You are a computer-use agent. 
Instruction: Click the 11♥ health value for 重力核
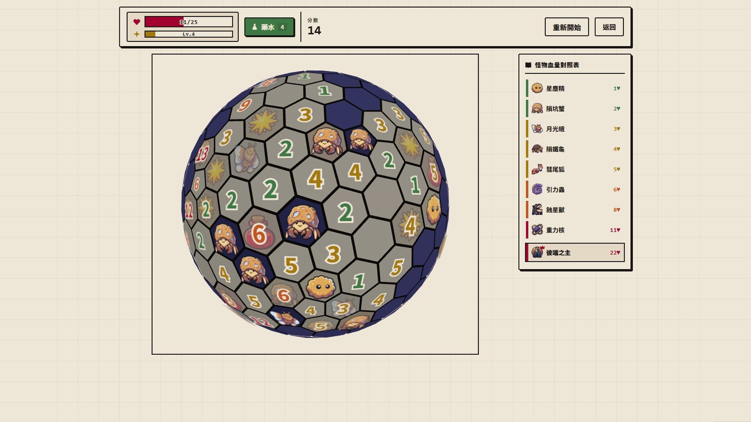(615, 230)
